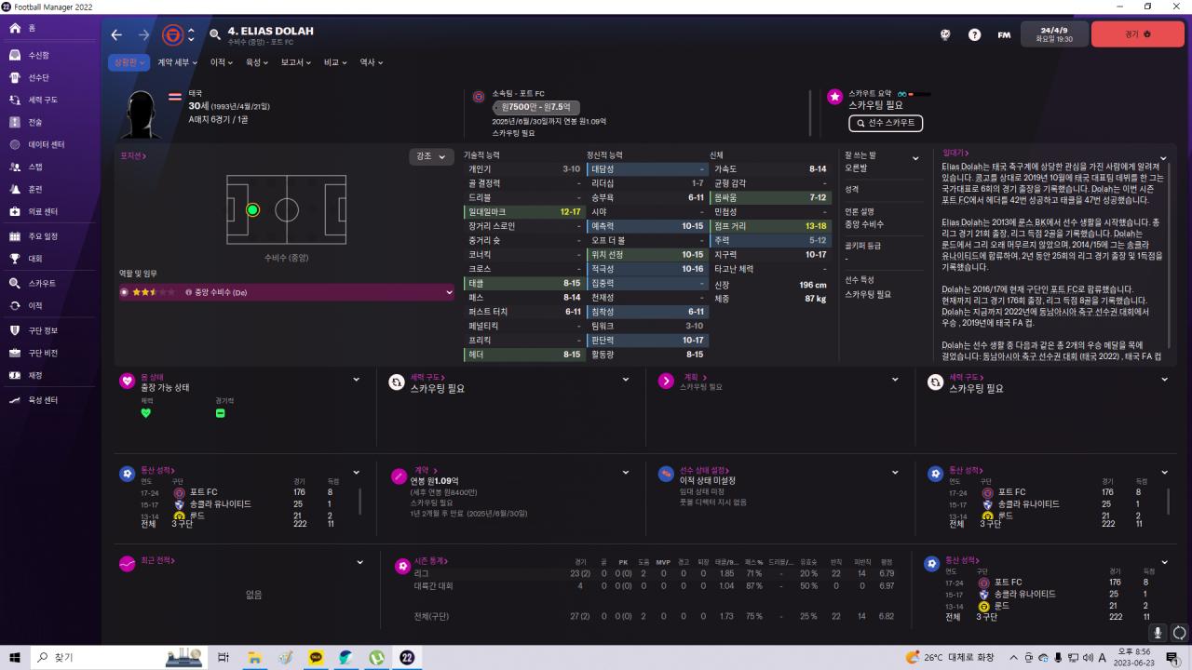Expand the 계획 panel chevron

tap(895, 380)
